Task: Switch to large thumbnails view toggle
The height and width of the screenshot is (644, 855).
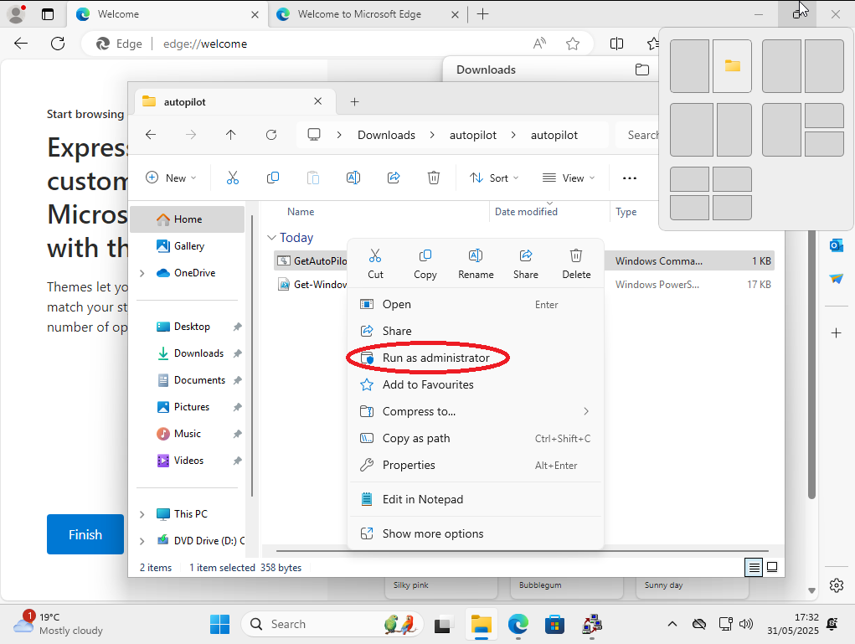Action: coord(772,567)
